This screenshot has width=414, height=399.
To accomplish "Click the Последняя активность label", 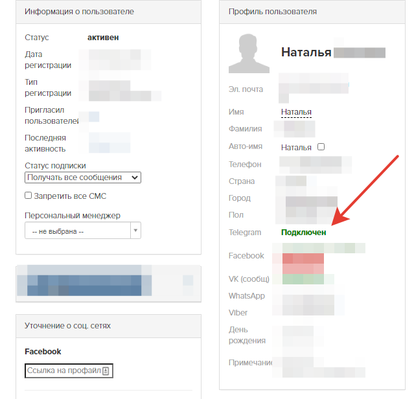I will pyautogui.click(x=45, y=143).
